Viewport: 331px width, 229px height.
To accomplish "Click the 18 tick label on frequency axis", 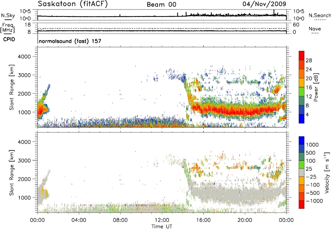I will pos(28,25).
